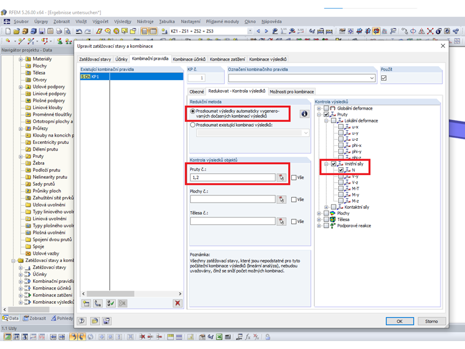The height and width of the screenshot is (349, 465).
Task: Go to previous load case arrow
Action: click(x=258, y=31)
